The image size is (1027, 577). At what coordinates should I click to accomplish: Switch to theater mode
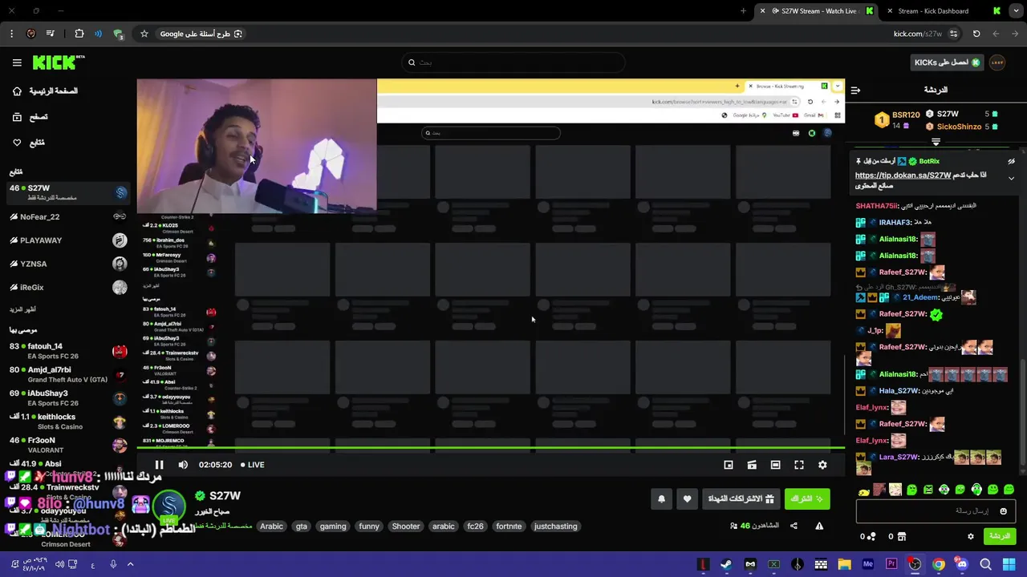click(775, 465)
